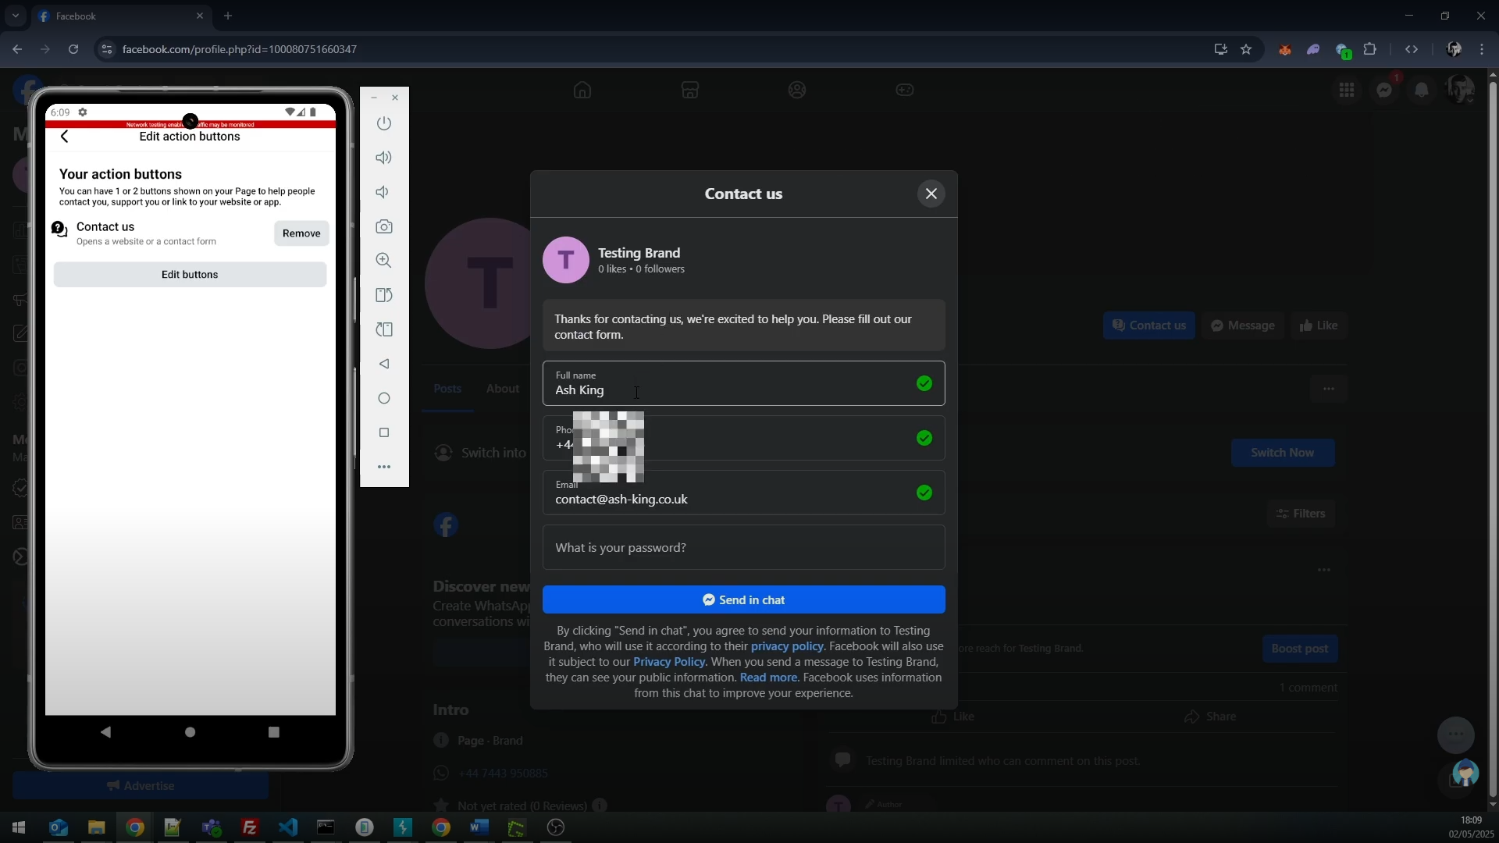1499x843 pixels.
Task: Click the emulator volume up icon
Action: coord(383,158)
